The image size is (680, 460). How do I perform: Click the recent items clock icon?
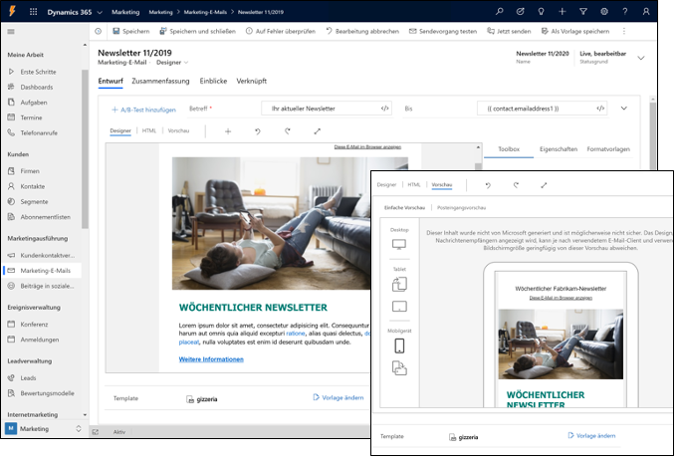[98, 31]
